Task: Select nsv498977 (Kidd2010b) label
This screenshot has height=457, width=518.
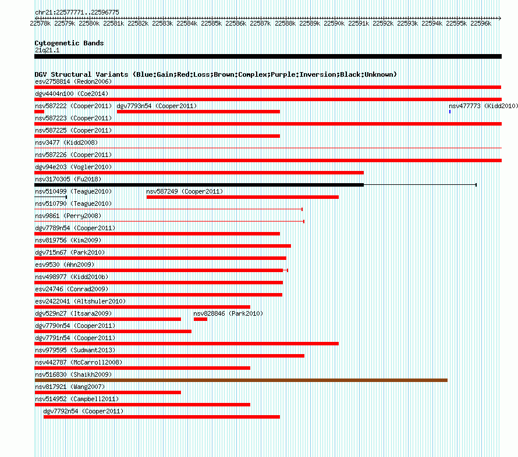Action: tap(72, 277)
